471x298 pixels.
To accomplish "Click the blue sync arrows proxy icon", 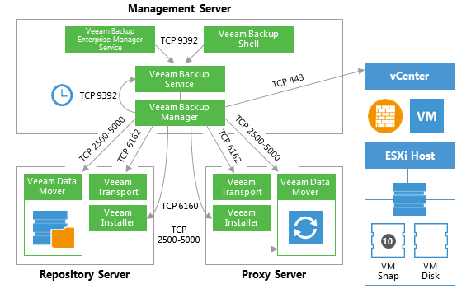I will [x=305, y=227].
